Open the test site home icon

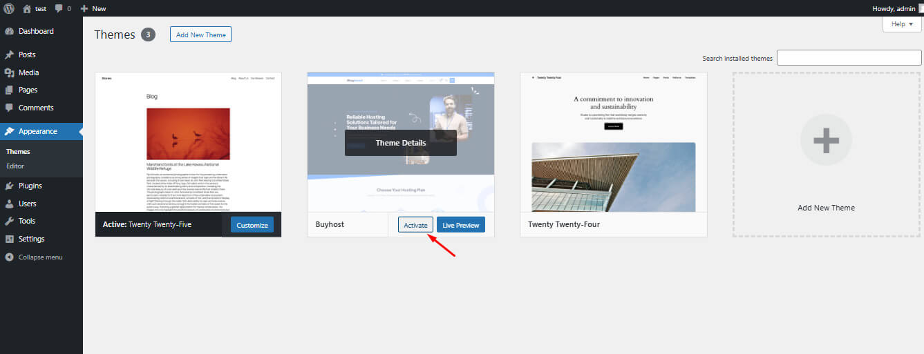click(27, 8)
